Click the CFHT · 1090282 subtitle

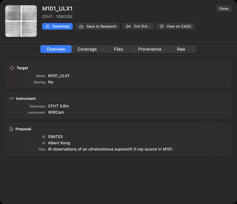[57, 16]
